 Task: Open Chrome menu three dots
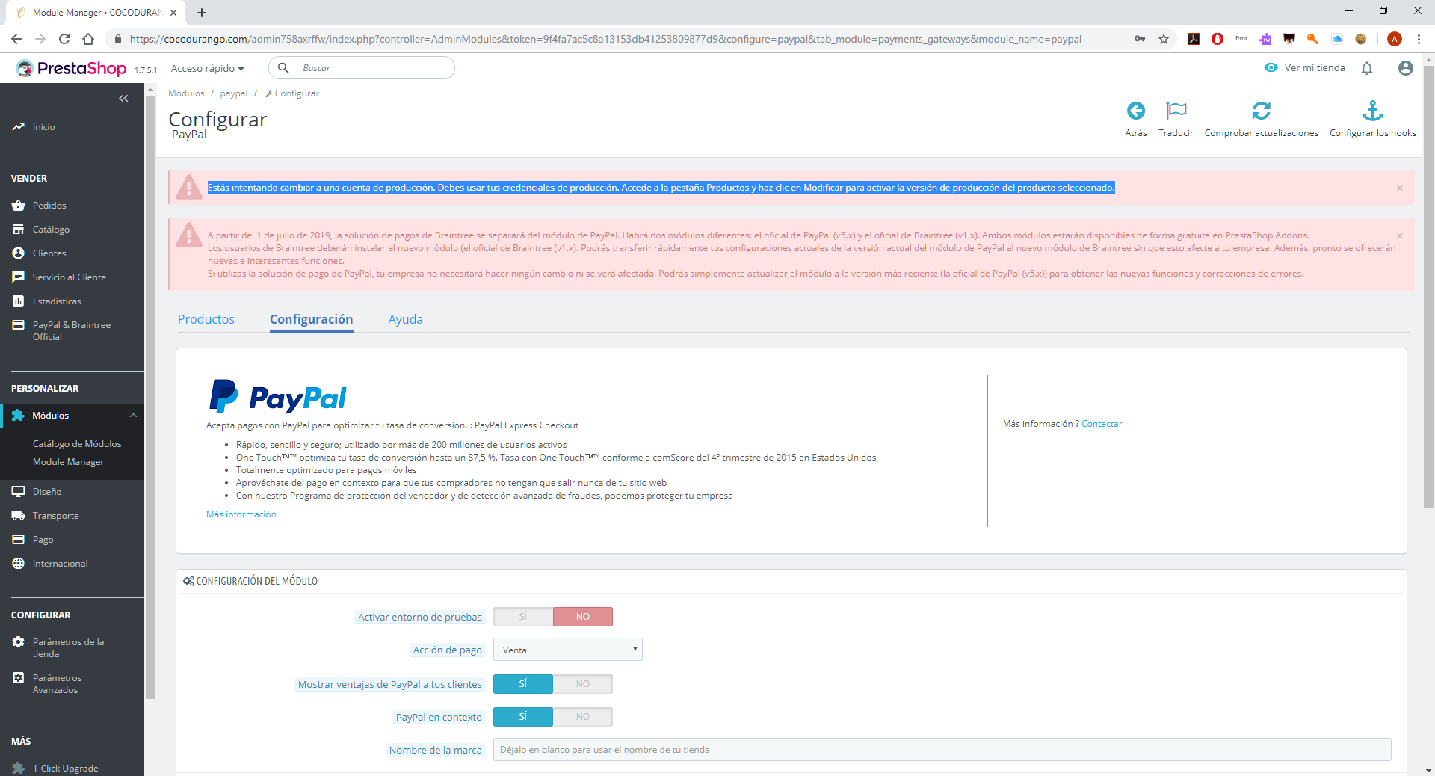tap(1419, 39)
